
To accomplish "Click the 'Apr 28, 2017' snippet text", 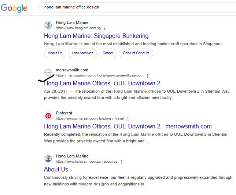I will 56,91.
